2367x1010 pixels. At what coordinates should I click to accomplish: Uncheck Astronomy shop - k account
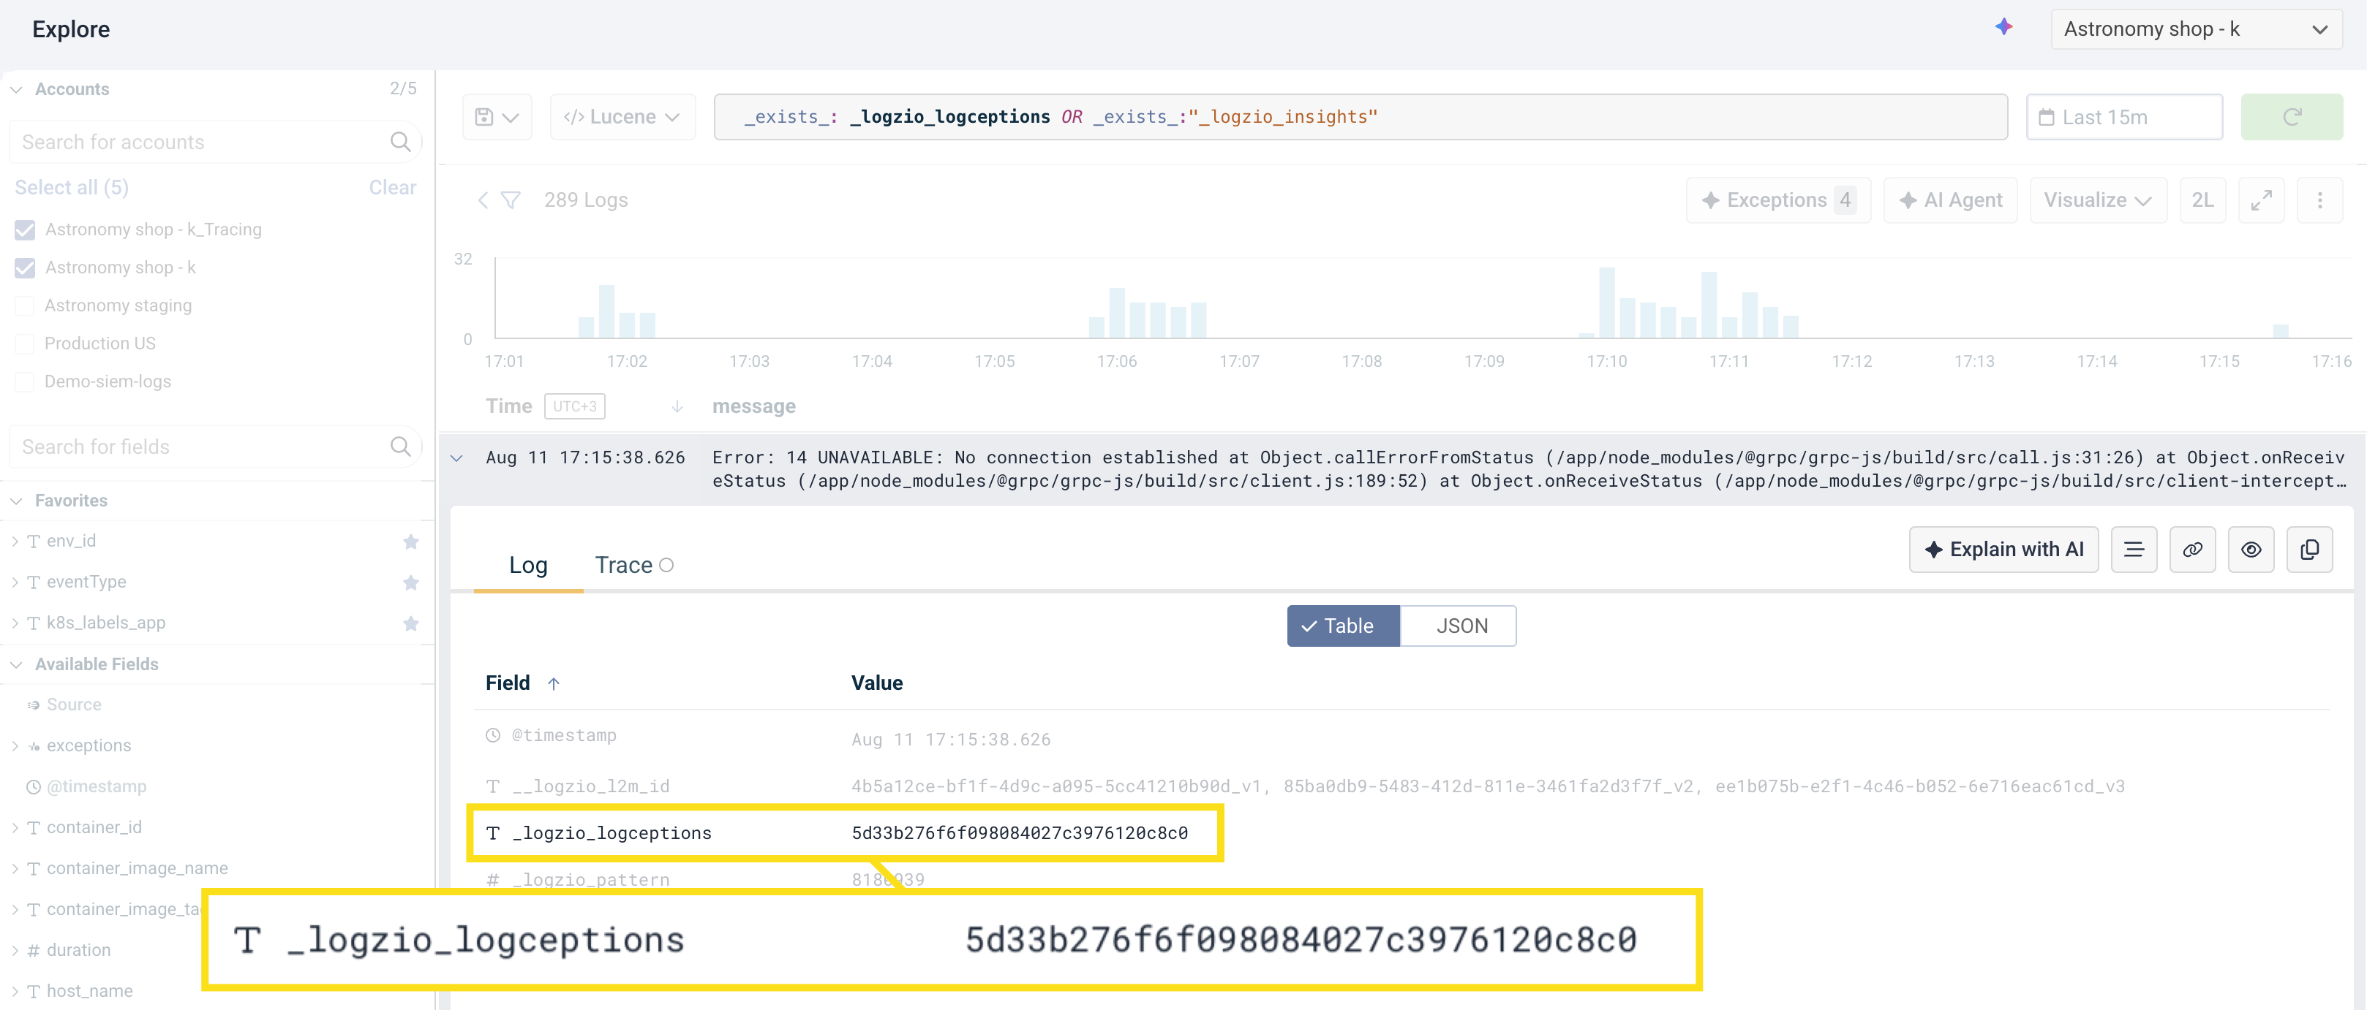click(x=25, y=268)
